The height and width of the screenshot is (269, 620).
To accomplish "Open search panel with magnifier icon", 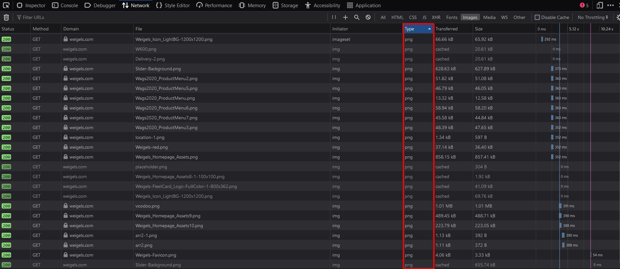I will [357, 17].
